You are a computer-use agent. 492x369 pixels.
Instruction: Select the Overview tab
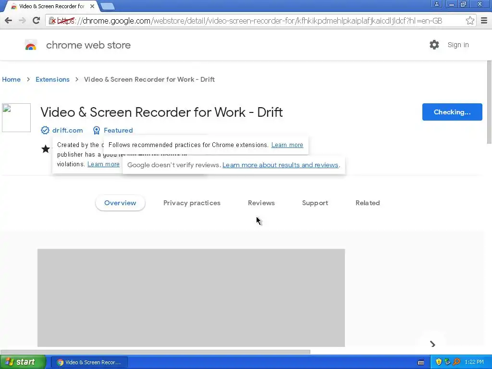click(120, 203)
